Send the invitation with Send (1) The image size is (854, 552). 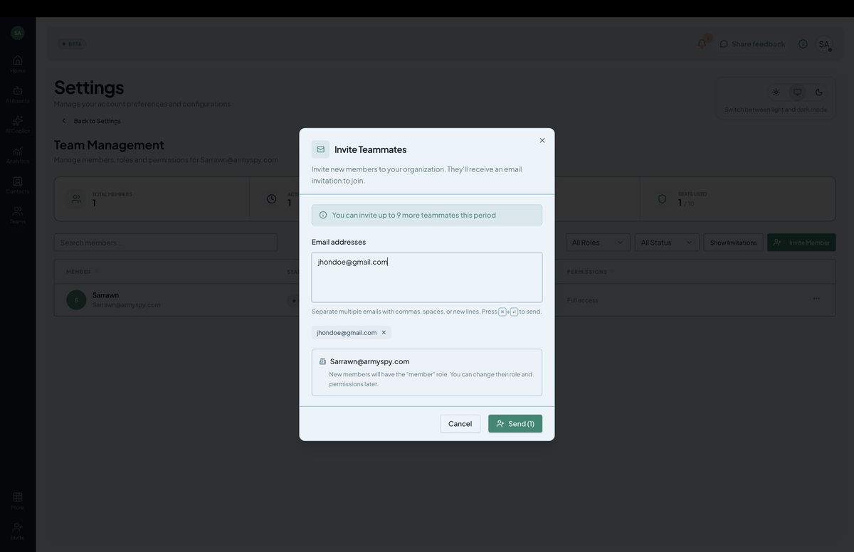[515, 423]
